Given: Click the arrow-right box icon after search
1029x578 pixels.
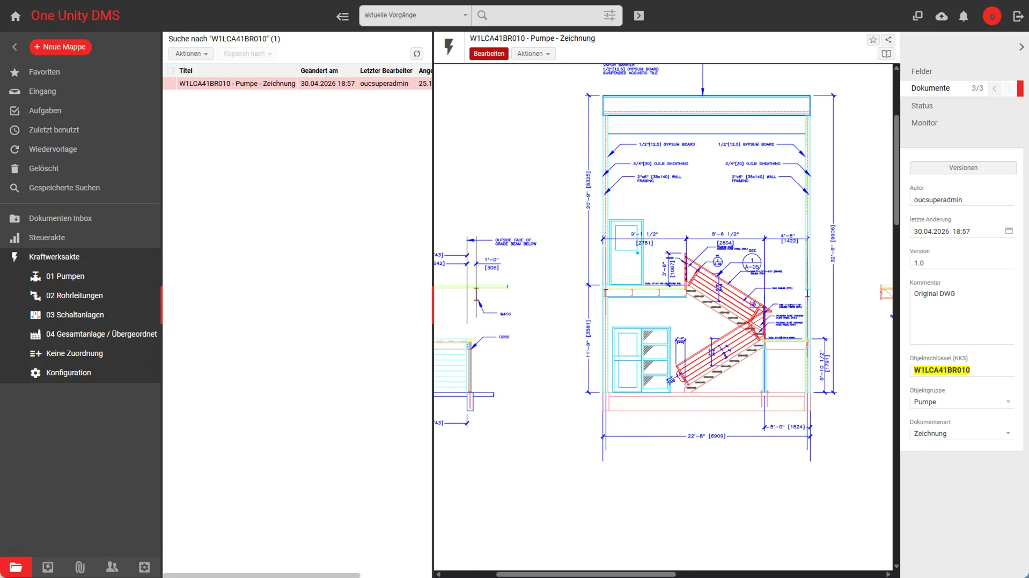Looking at the screenshot, I should (638, 16).
